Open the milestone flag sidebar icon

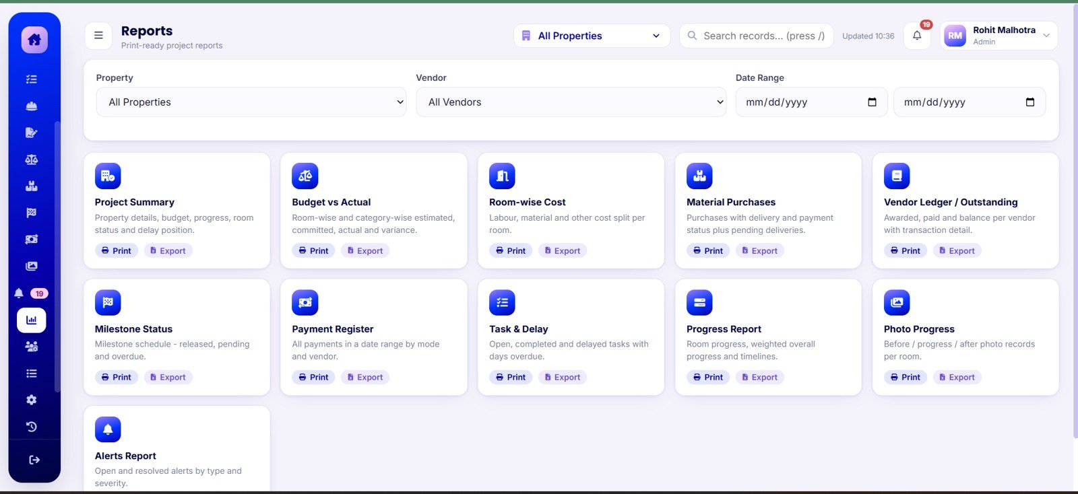32,213
